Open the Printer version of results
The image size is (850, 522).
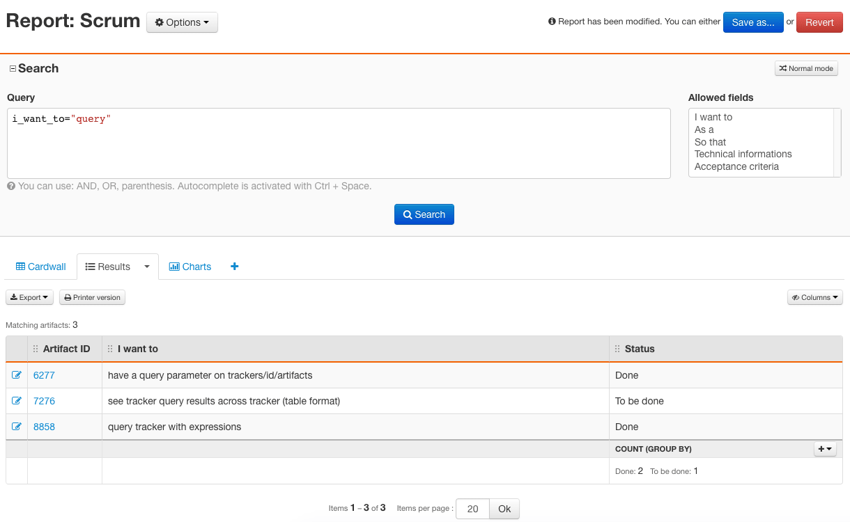(x=91, y=297)
